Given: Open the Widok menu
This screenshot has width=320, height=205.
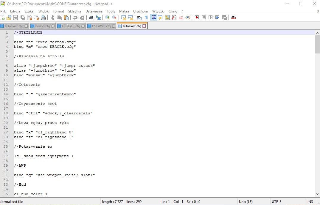Looking at the screenshot, I should point(44,11).
